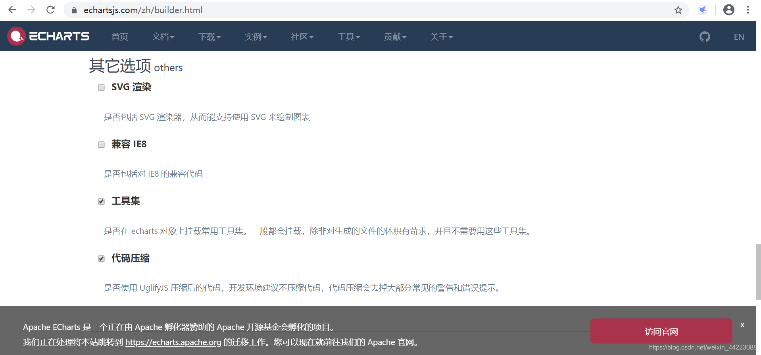This screenshot has width=761, height=355.
Task: Visit the GitHub icon link in navbar
Action: pos(705,37)
